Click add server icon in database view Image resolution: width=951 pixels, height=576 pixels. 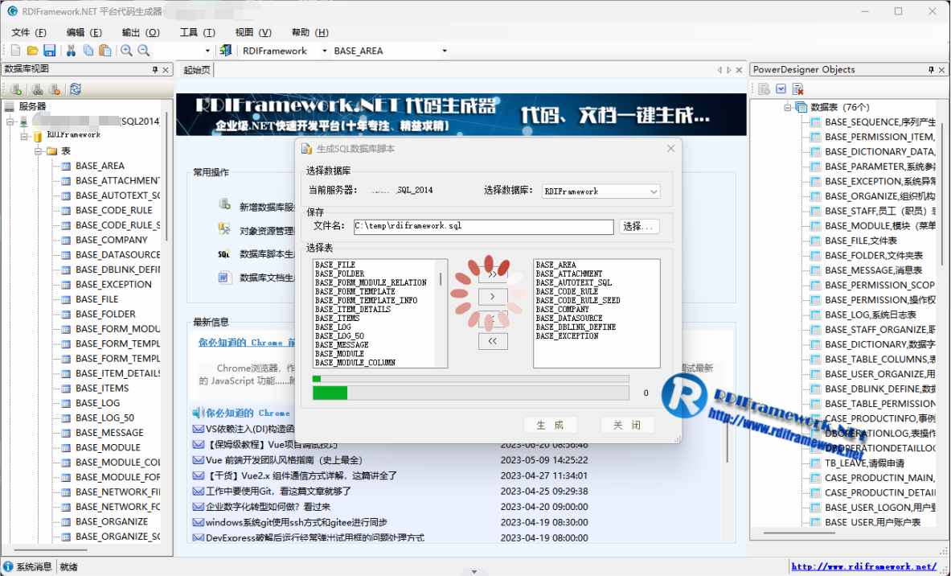[16, 89]
